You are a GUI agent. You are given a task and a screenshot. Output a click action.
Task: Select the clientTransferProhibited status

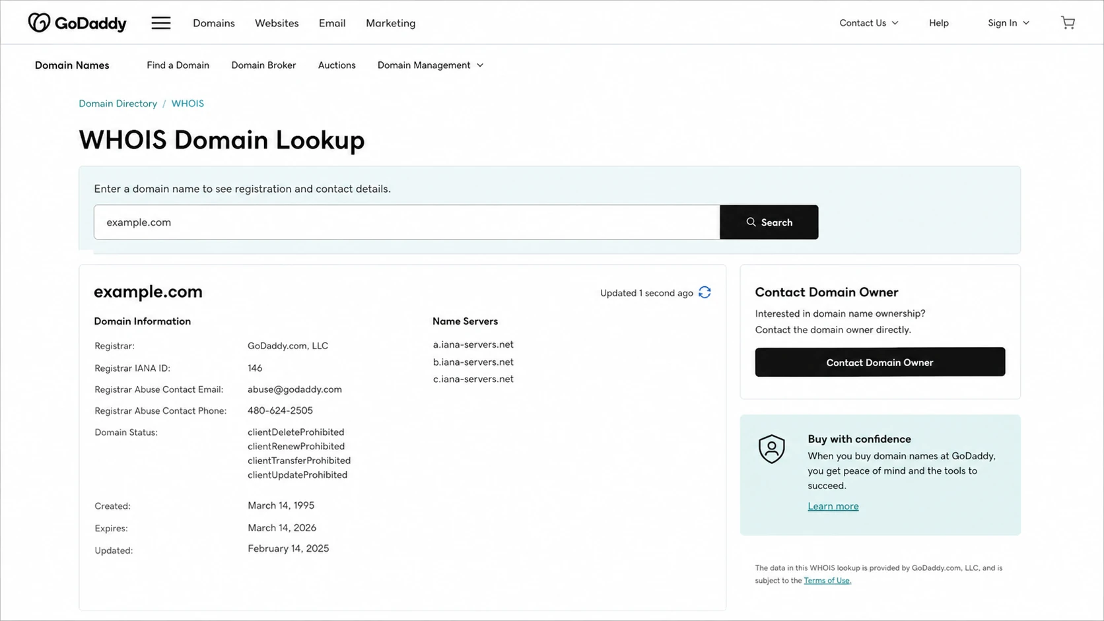[299, 461]
